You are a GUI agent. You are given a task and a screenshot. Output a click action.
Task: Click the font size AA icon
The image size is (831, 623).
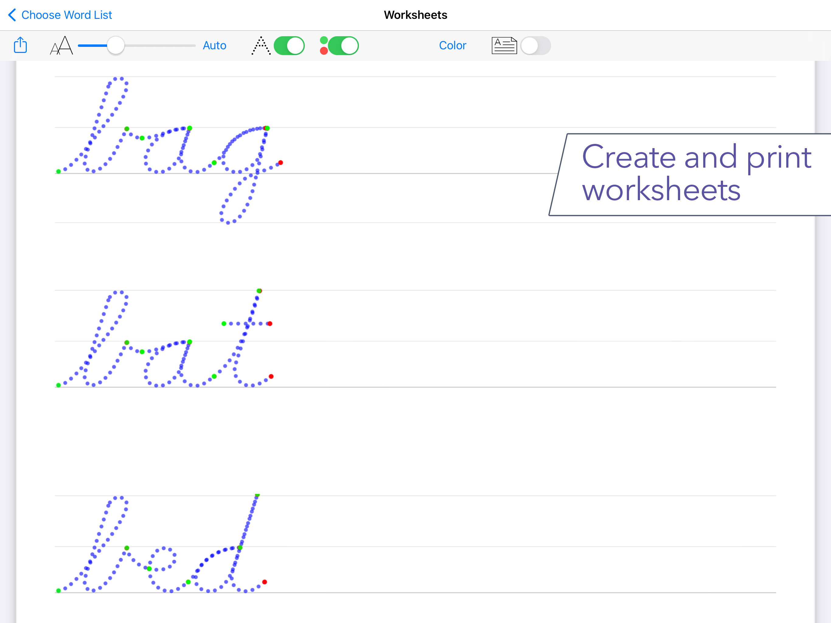61,45
